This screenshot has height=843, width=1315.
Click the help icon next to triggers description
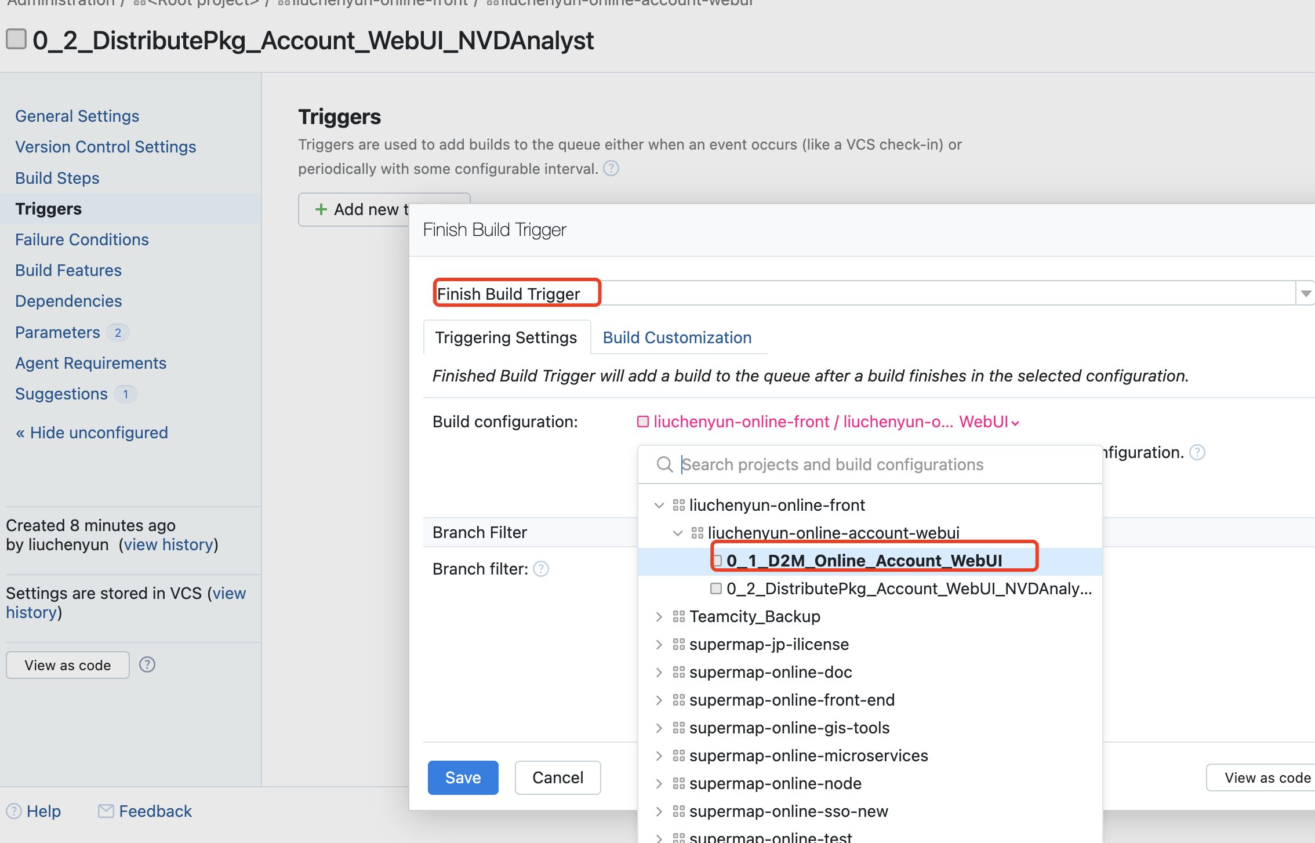tap(611, 169)
